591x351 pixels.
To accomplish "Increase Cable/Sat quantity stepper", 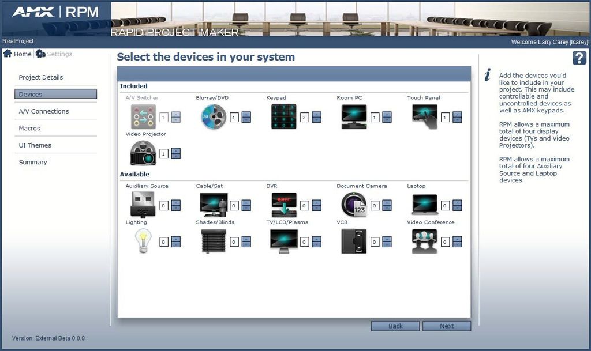I will coord(246,203).
